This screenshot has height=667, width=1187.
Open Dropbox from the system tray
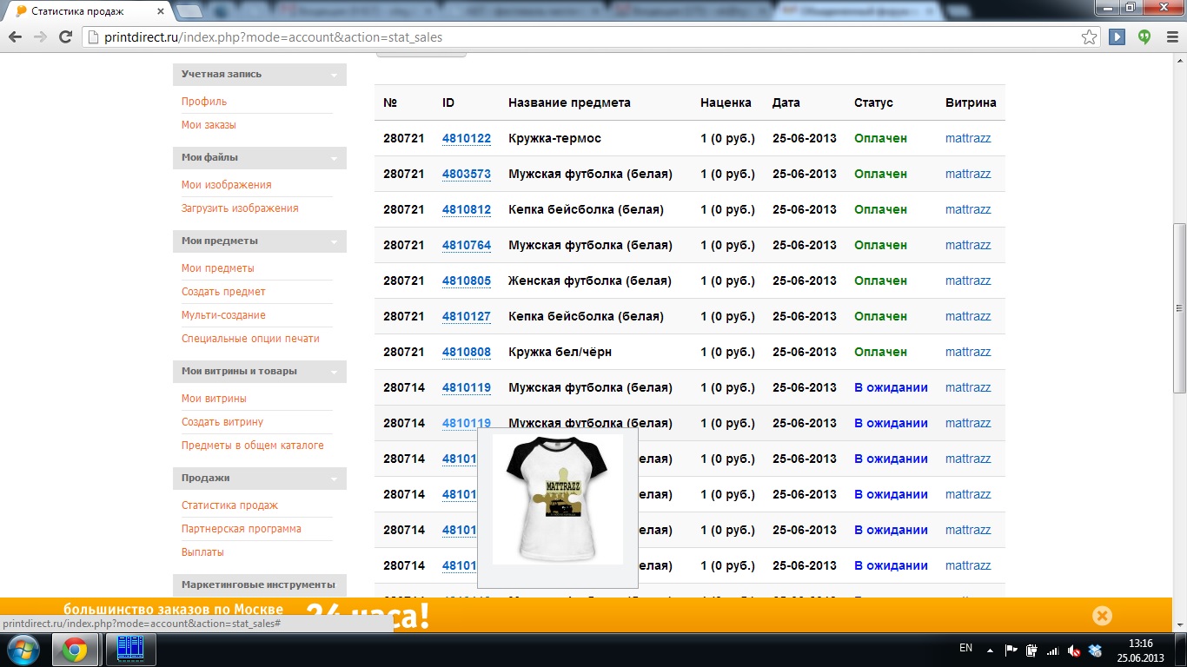click(x=1095, y=650)
